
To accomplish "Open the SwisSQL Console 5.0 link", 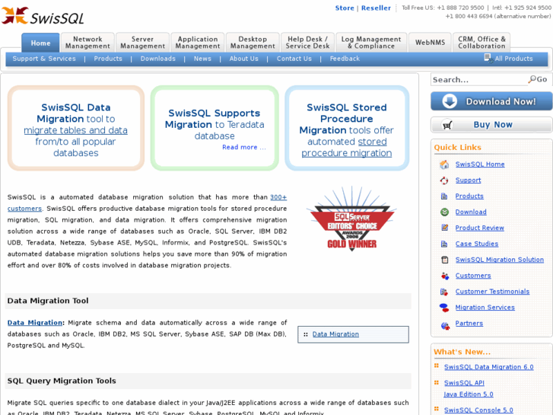I will point(478,410).
